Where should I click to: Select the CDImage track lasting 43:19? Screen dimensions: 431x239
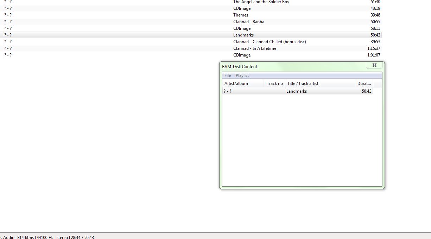(x=242, y=8)
